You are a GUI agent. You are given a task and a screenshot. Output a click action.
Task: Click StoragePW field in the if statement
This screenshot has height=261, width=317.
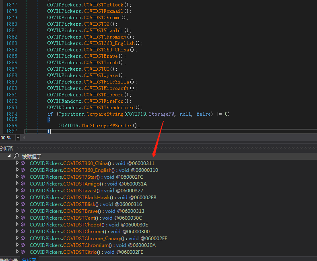click(x=162, y=114)
